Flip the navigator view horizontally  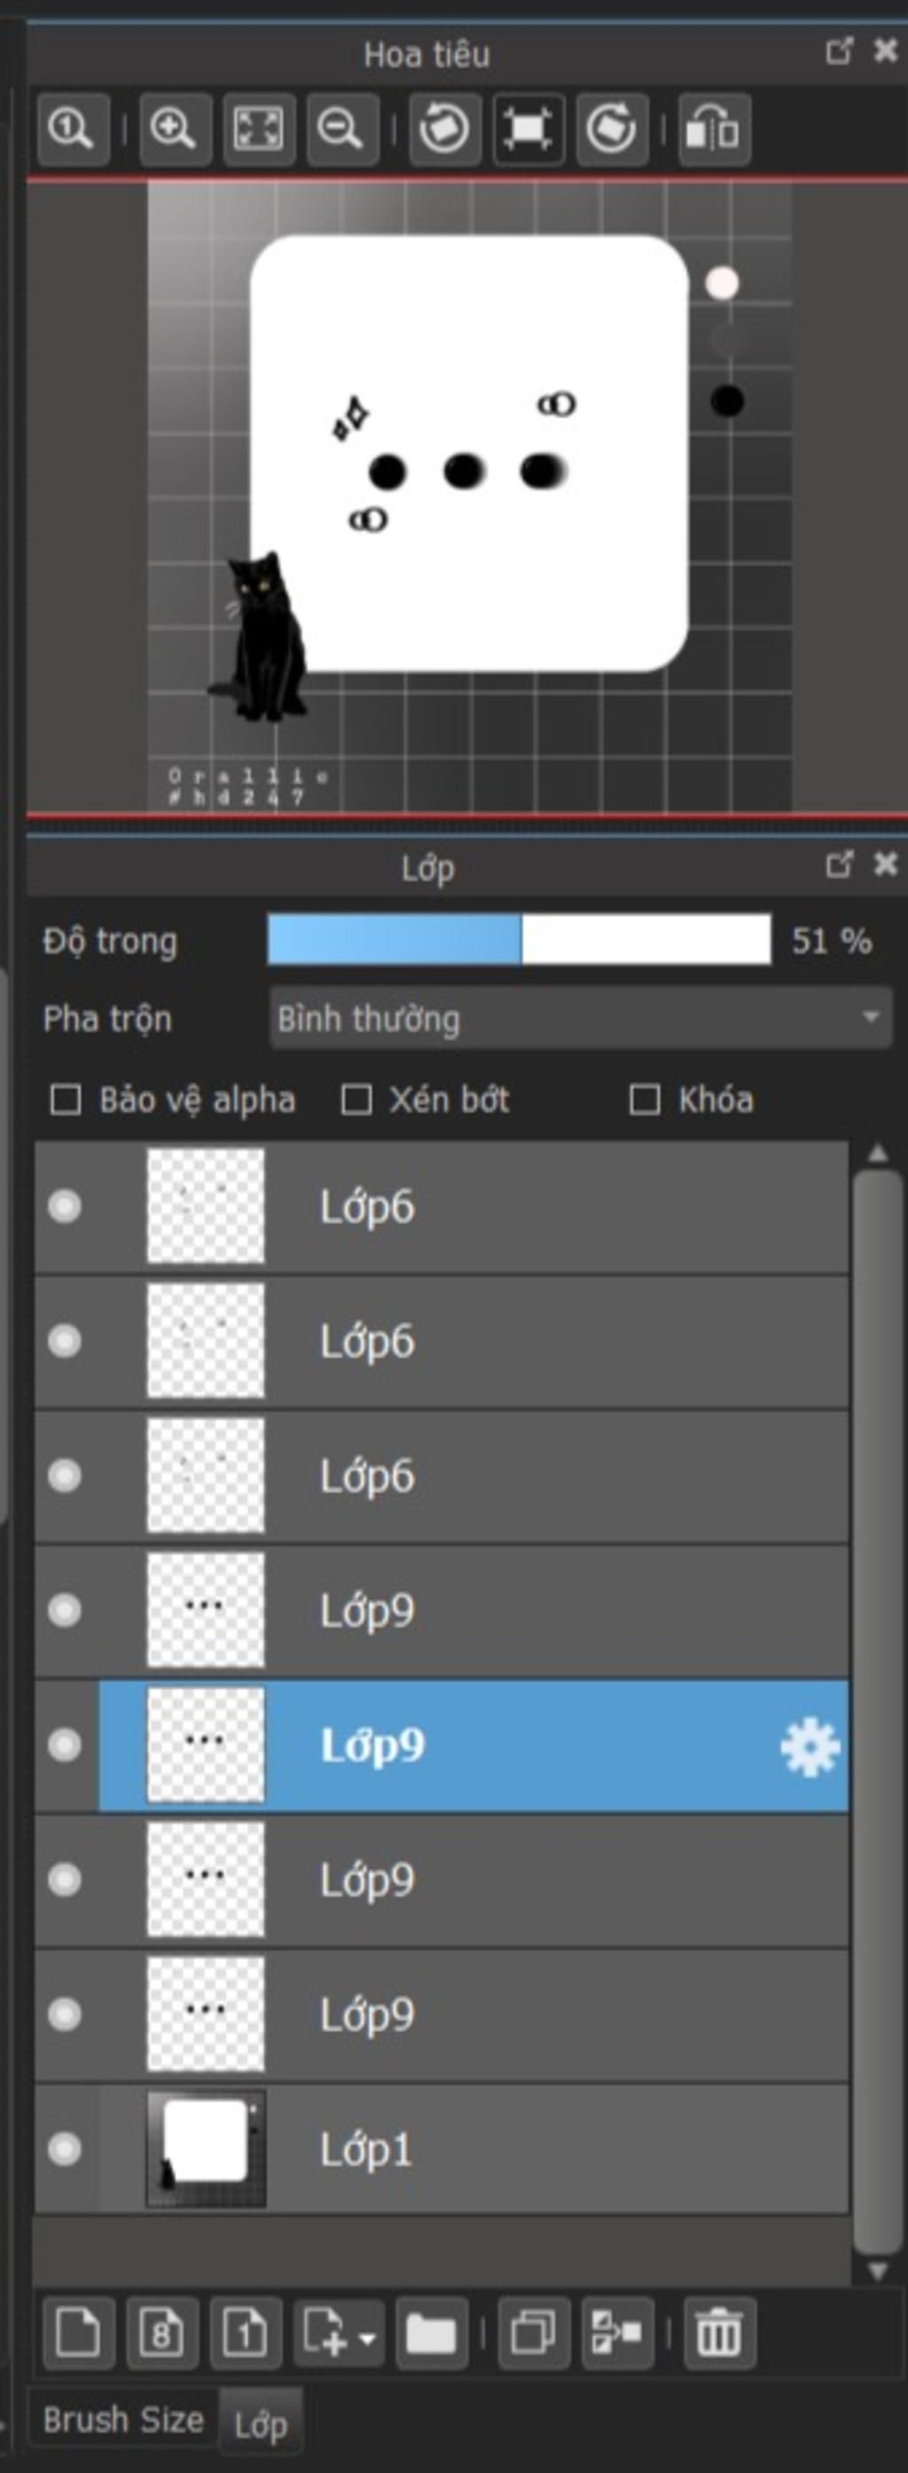[x=714, y=129]
